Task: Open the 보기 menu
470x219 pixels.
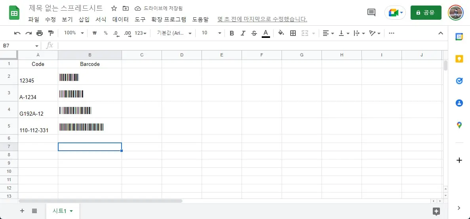Action: click(x=67, y=19)
